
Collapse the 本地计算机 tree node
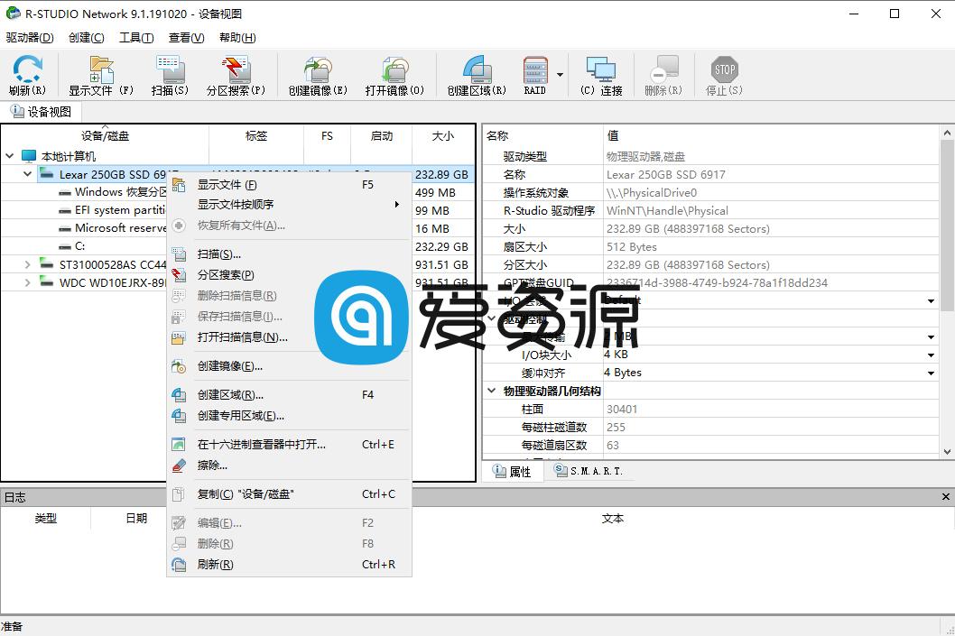tap(9, 156)
